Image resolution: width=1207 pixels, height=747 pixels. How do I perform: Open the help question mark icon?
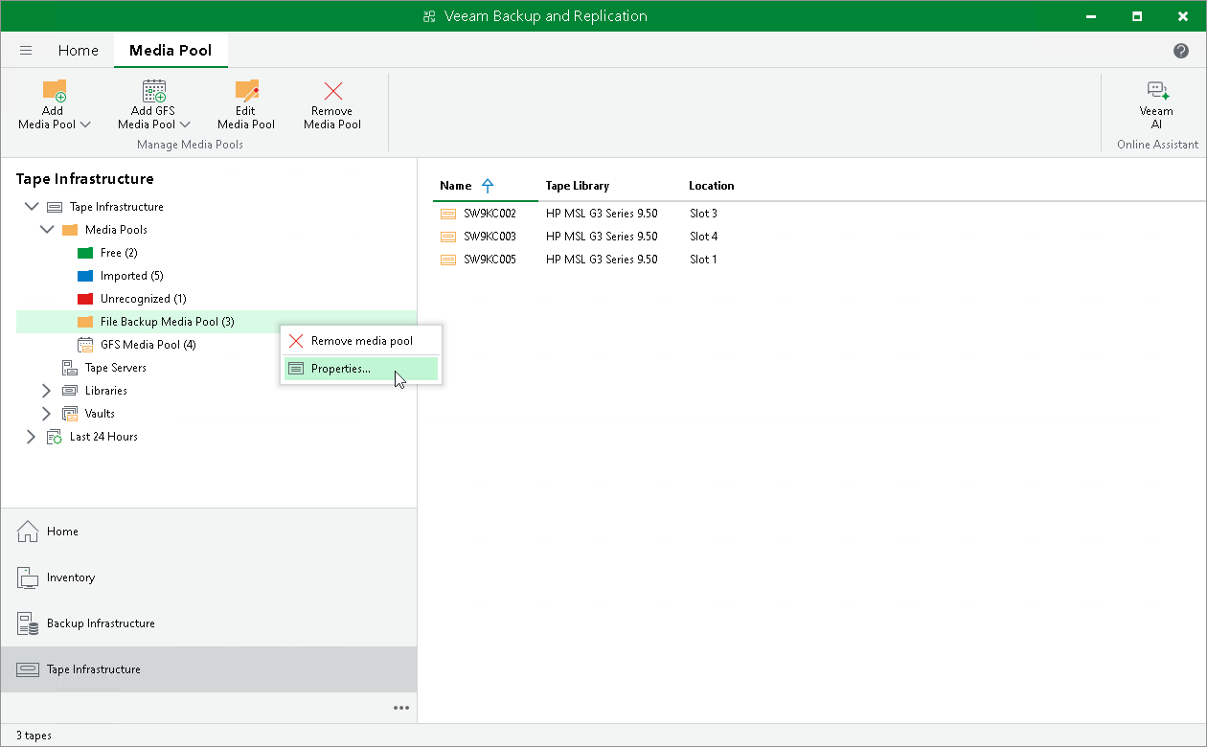coord(1181,51)
